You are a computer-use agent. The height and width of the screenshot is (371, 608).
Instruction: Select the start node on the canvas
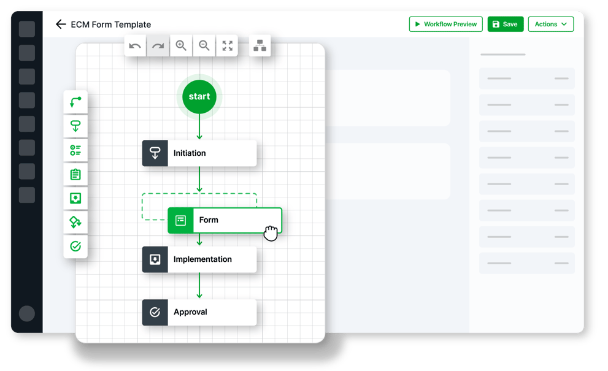click(x=199, y=96)
